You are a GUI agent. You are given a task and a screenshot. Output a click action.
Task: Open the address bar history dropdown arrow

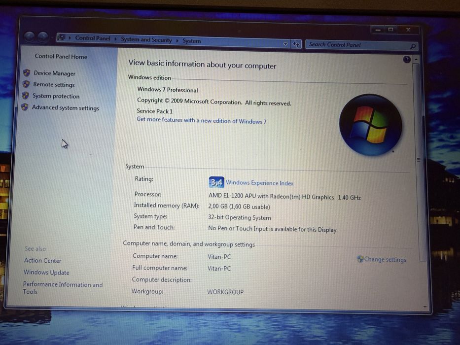tap(285, 44)
